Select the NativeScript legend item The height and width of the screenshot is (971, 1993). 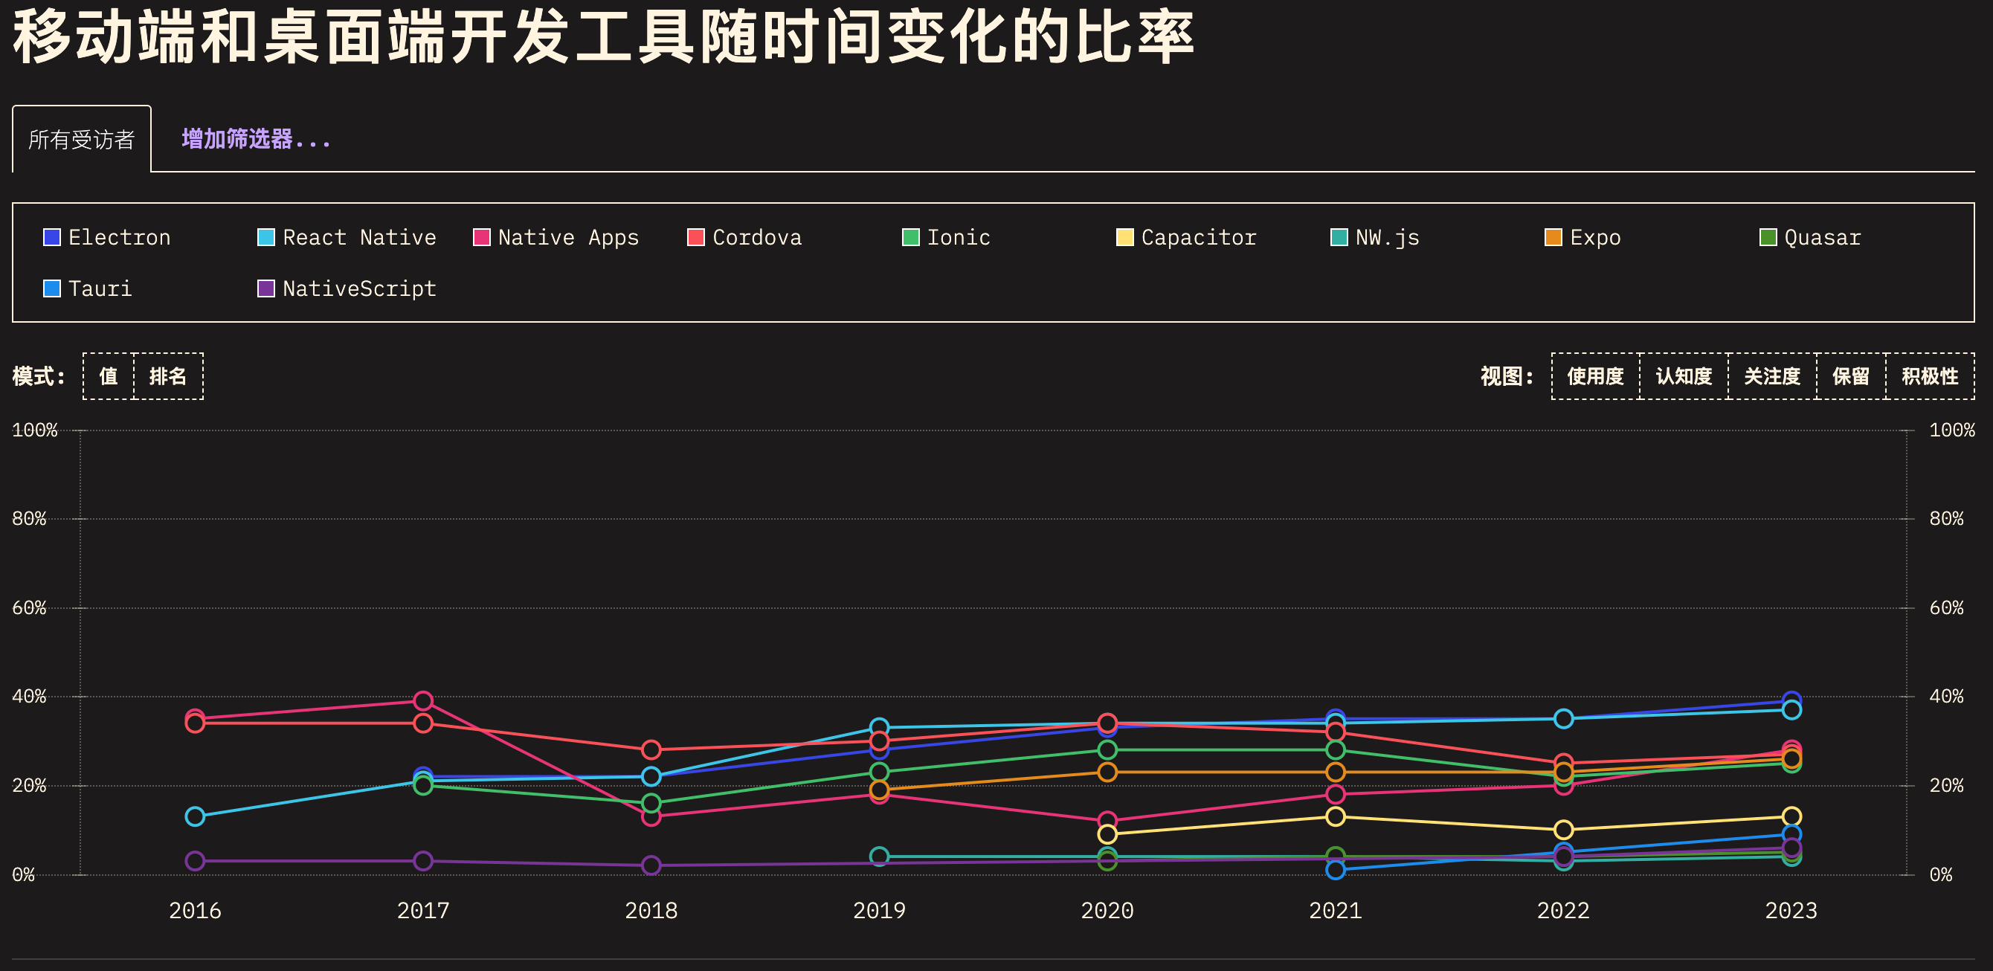tap(347, 288)
